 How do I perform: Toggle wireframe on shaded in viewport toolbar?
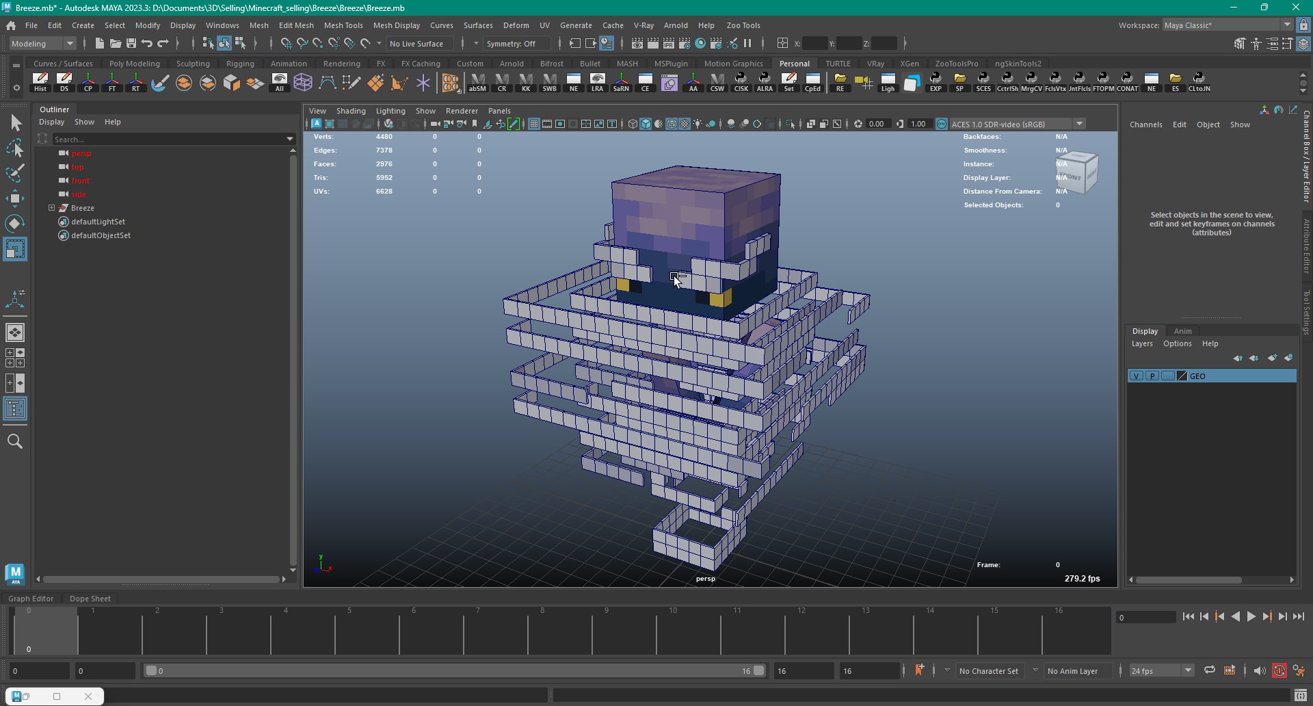coord(672,124)
